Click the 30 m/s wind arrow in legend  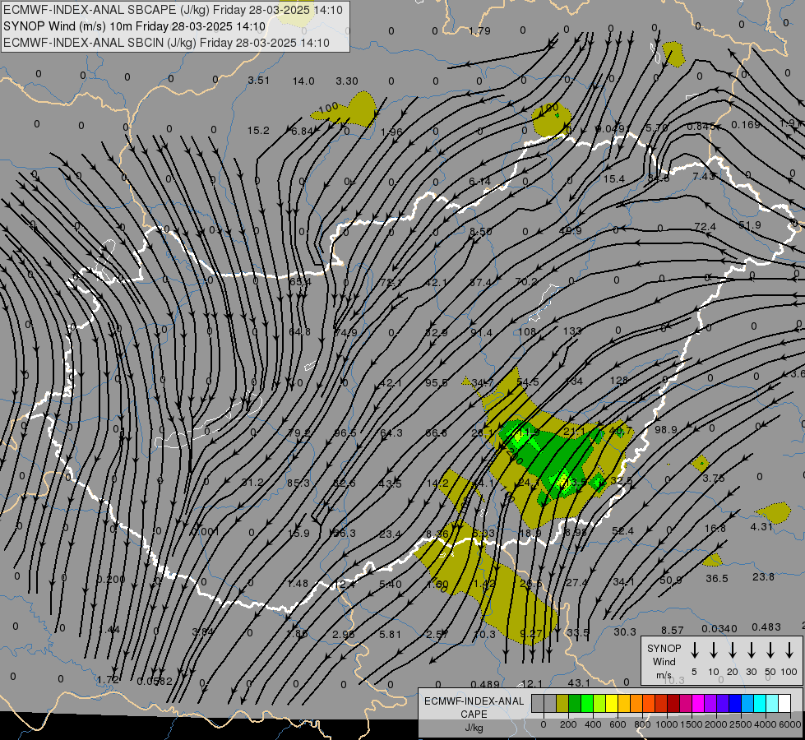point(751,650)
